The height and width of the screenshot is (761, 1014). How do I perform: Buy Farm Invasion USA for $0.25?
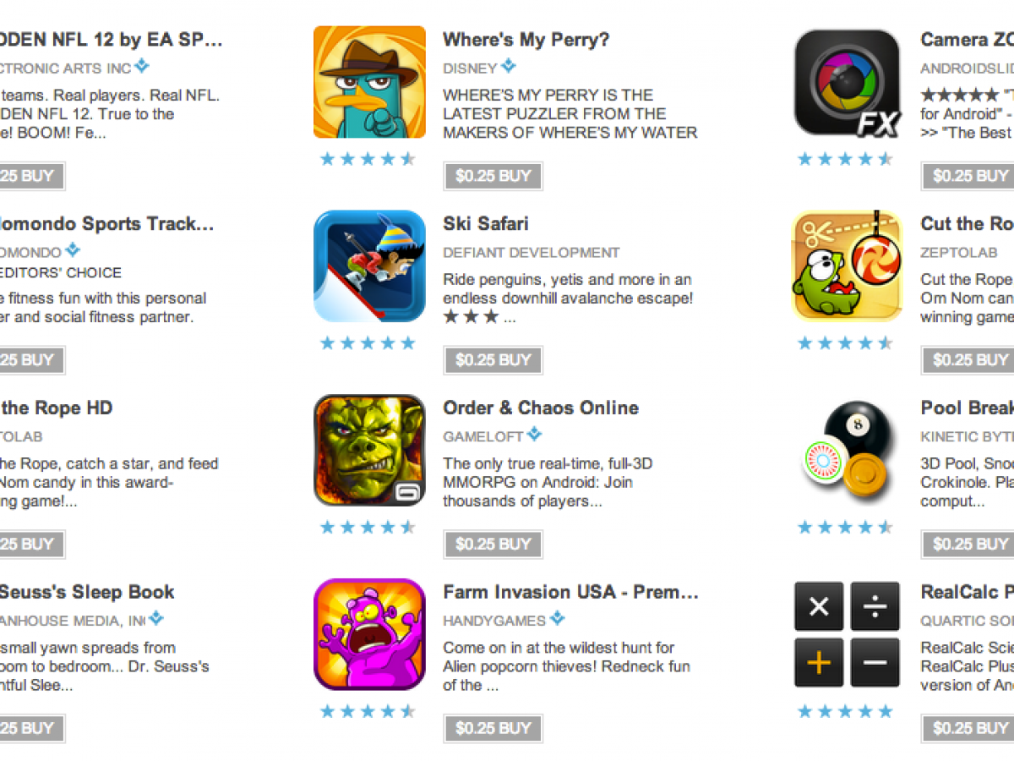493,728
